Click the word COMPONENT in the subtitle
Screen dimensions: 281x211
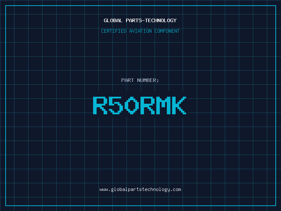click(x=167, y=31)
